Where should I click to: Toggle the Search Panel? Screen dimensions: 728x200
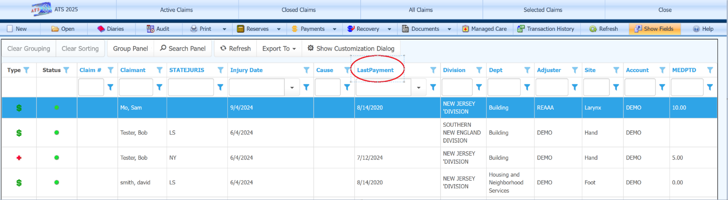(x=183, y=49)
